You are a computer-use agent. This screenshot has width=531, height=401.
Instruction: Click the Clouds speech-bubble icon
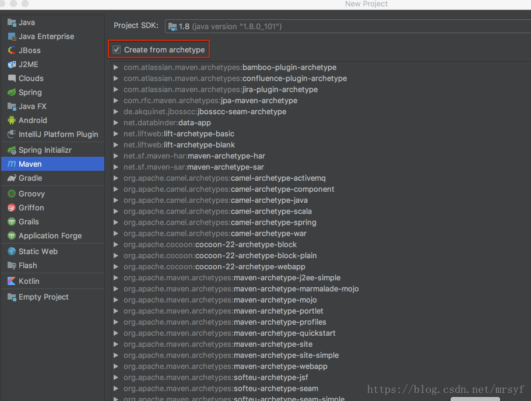coord(12,78)
